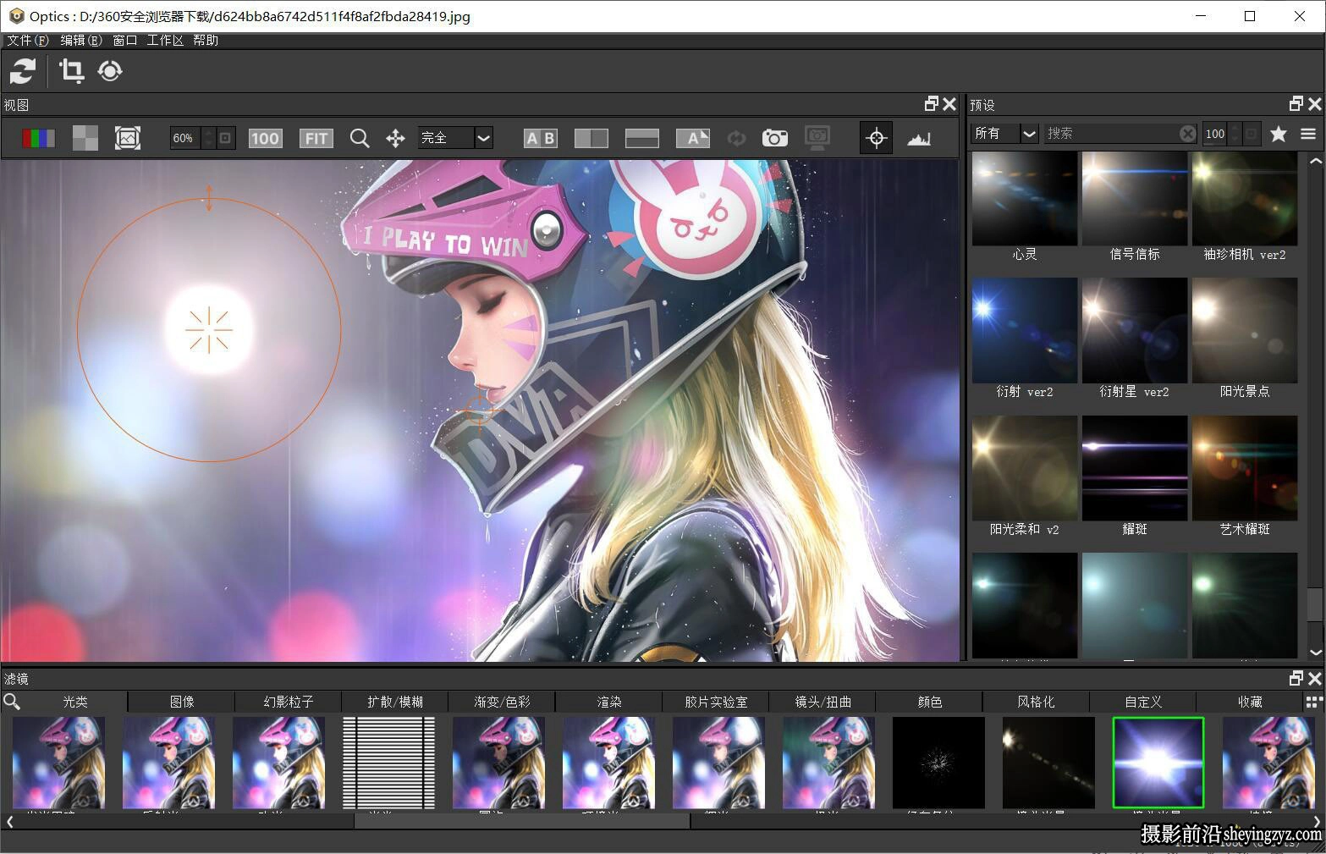
Task: Select the magnifier zoom tool
Action: pos(360,138)
